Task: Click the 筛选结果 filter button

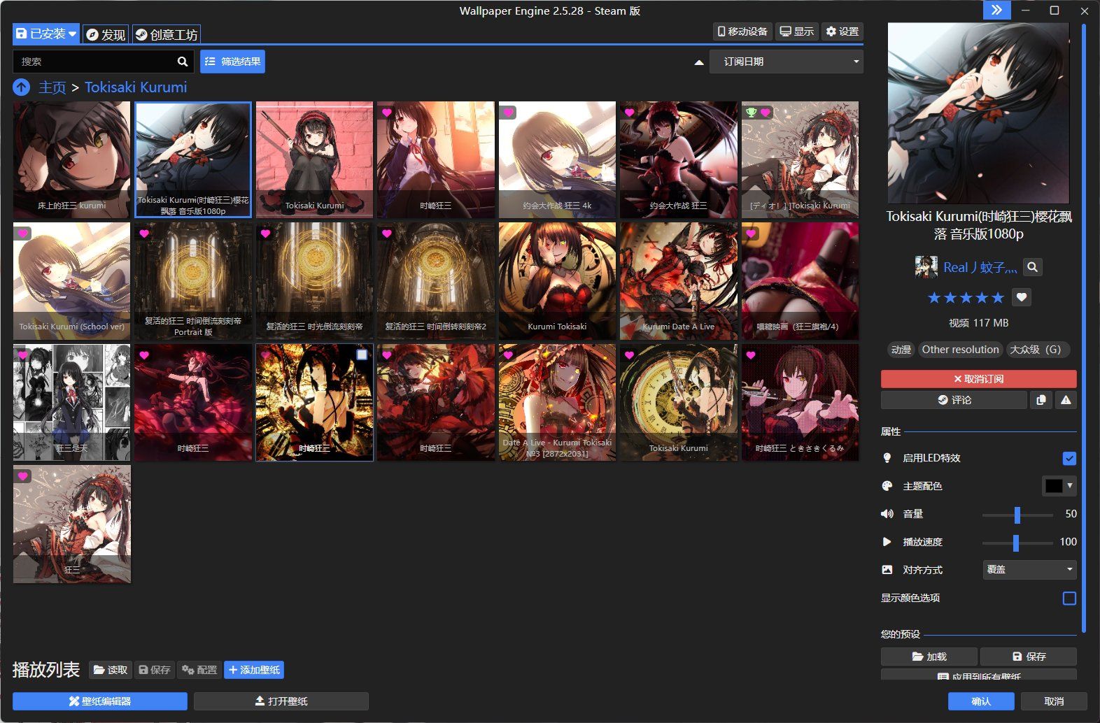Action: 232,62
